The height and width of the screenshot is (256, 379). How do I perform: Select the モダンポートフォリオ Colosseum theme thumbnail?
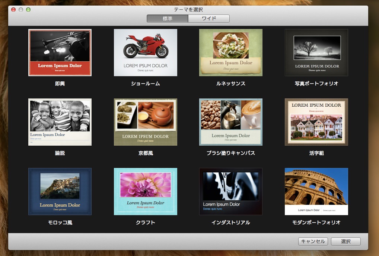pyautogui.click(x=316, y=191)
